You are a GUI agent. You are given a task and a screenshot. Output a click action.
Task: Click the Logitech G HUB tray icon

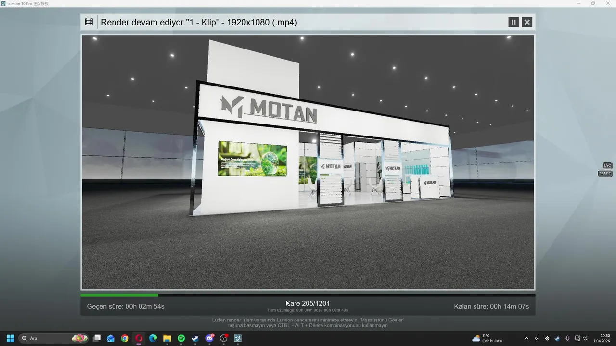click(537, 338)
